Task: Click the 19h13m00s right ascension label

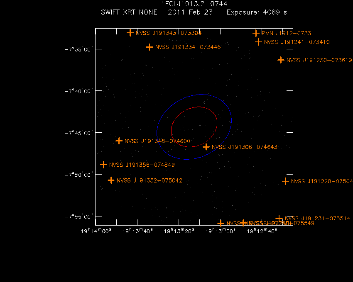Action: point(221,231)
